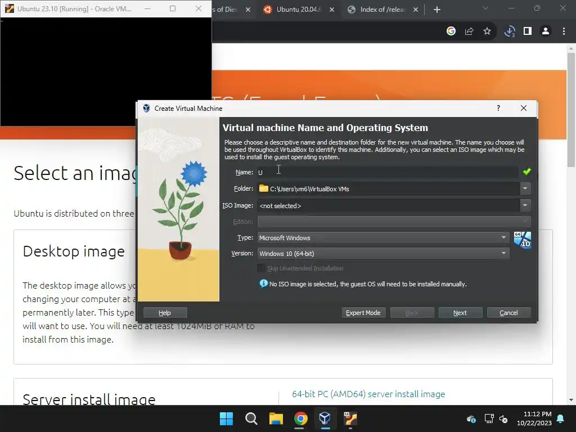576x432 pixels.
Task: Open Windows taskbar Search
Action: tap(251, 418)
